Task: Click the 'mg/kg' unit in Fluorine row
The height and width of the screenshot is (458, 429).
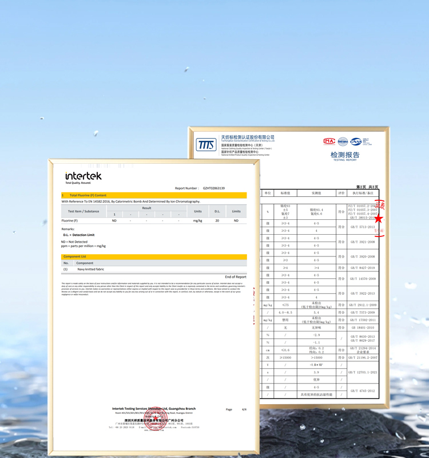Action: pyautogui.click(x=197, y=220)
